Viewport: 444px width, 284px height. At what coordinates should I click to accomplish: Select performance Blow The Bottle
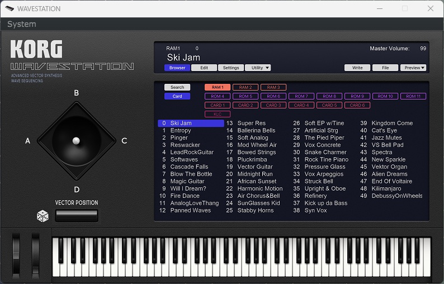191,174
